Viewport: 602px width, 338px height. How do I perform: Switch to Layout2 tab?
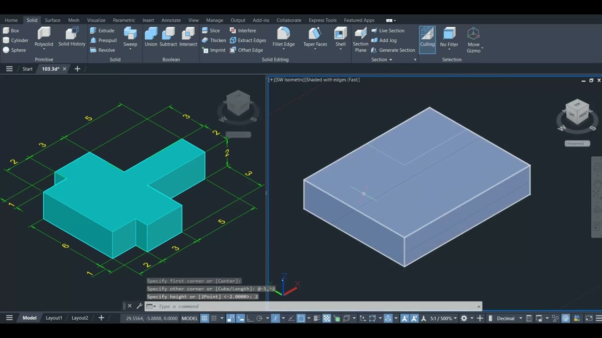click(80, 318)
